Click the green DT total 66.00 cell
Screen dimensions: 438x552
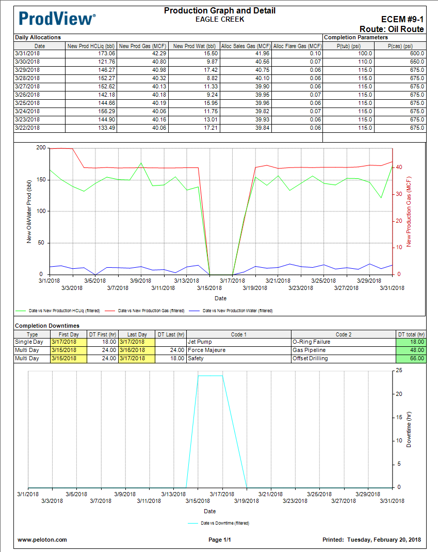pos(411,358)
